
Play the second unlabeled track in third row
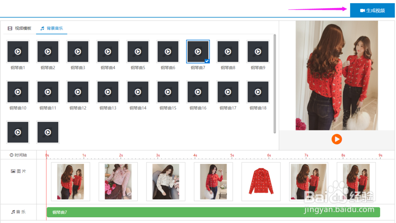48,132
